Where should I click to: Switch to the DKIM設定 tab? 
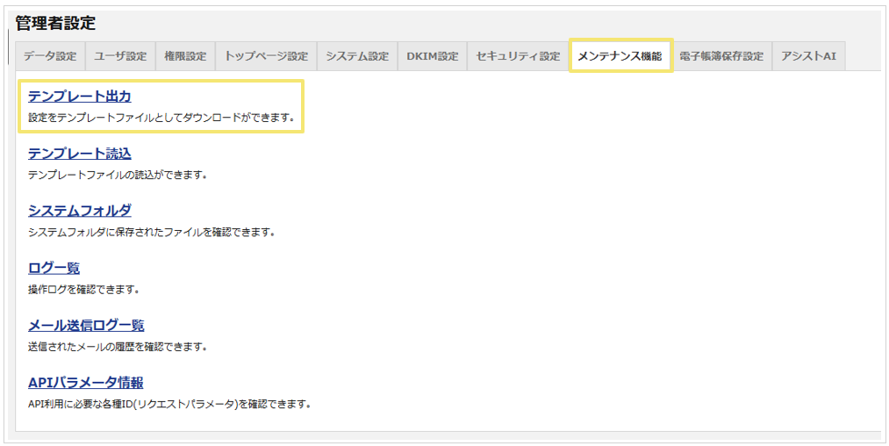pyautogui.click(x=432, y=56)
